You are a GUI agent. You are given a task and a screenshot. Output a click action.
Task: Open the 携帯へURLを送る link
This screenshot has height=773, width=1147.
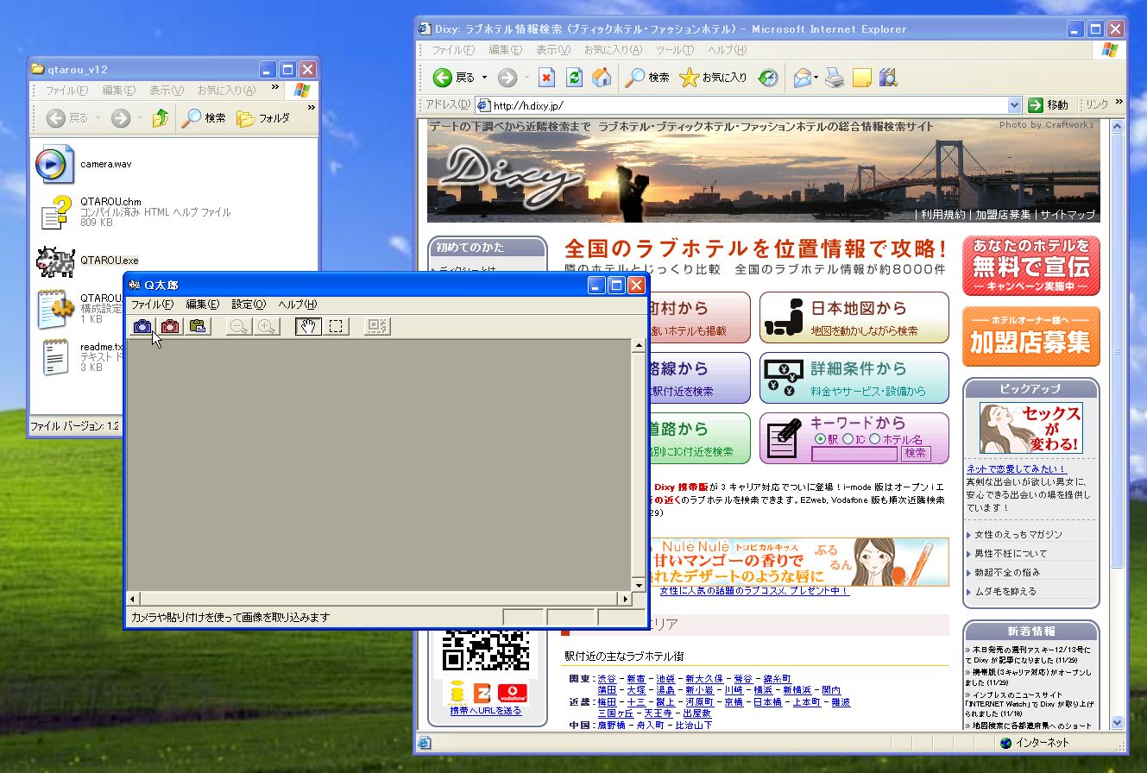coord(486,711)
